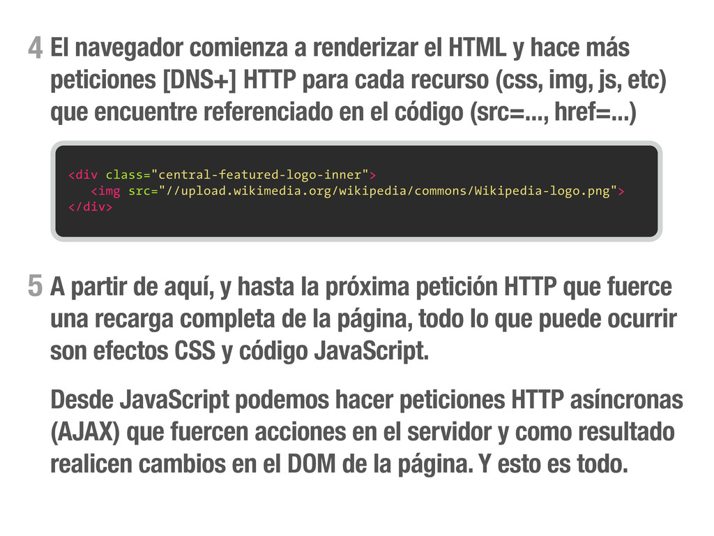Click the words "recarga completa de la página"

254,319
